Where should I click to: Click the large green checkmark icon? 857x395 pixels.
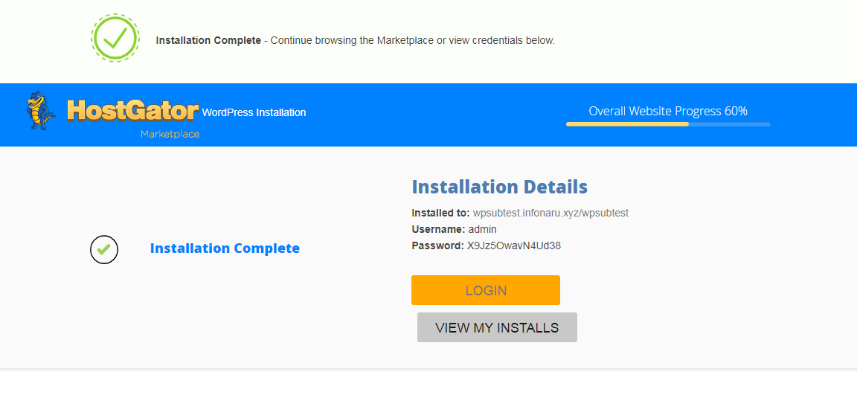115,38
